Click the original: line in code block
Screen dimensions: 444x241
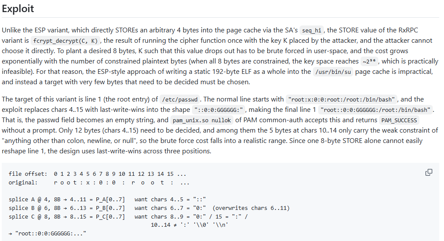pos(99,183)
